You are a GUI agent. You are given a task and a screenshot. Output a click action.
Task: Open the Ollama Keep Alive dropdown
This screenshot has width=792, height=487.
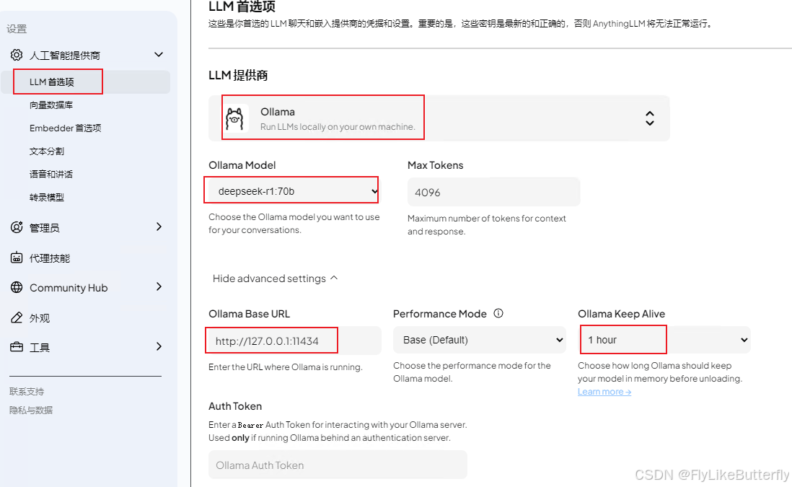point(664,340)
